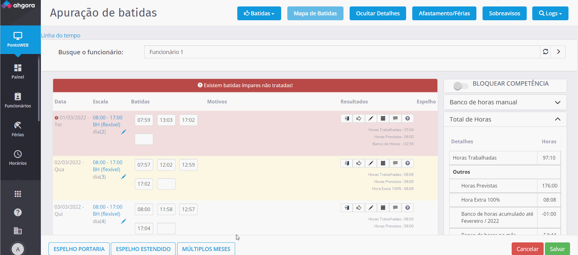The width and height of the screenshot is (578, 255).
Task: Click the question icon for 02/03/2022
Action: point(408,163)
